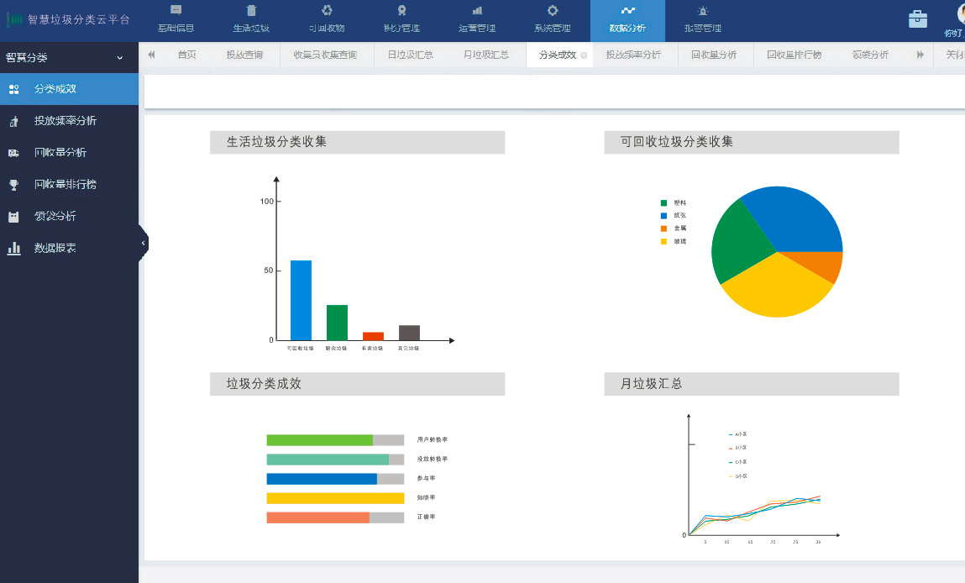Switch to the 回收量分析 tab
This screenshot has height=583, width=965.
point(713,55)
